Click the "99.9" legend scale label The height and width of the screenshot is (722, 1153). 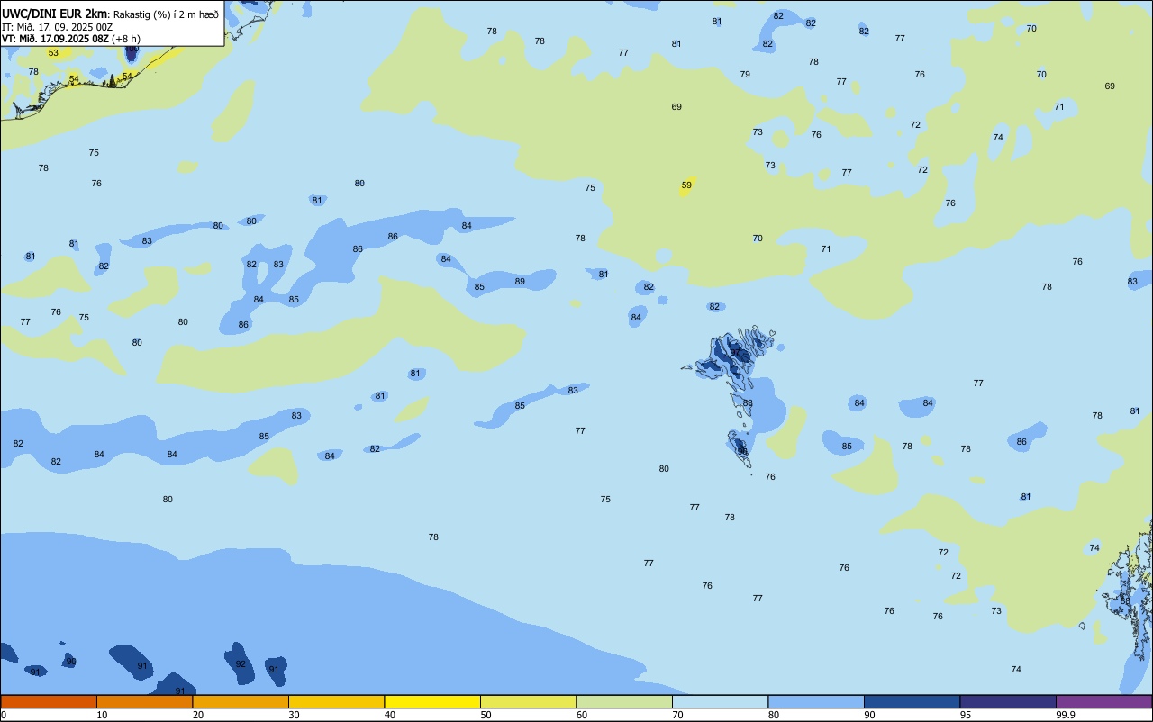[1066, 715]
